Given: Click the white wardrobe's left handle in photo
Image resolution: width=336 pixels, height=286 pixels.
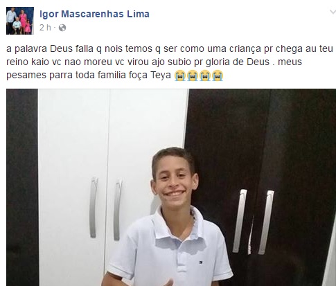Looking at the screenshot, I should 94,208.
